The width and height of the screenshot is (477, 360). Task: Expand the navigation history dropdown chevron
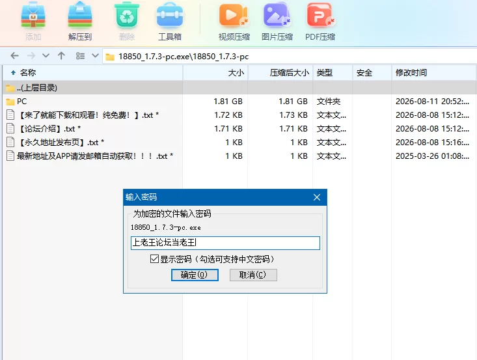[46, 56]
